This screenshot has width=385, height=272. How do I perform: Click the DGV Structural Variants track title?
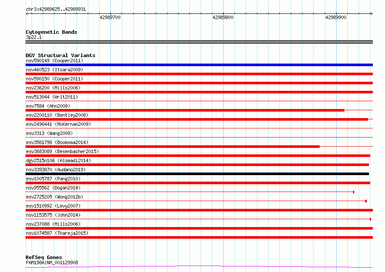[x=61, y=55]
